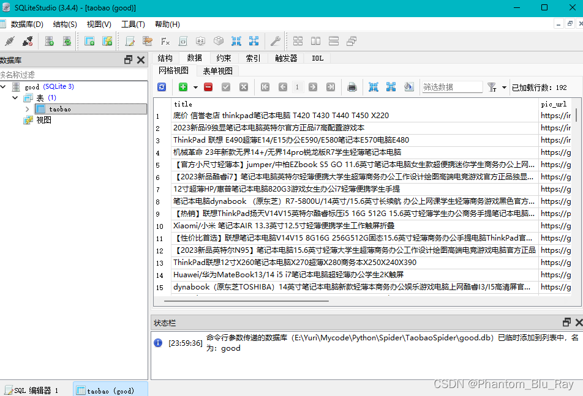
Task: Open configuration wrench icon
Action: pyautogui.click(x=275, y=41)
